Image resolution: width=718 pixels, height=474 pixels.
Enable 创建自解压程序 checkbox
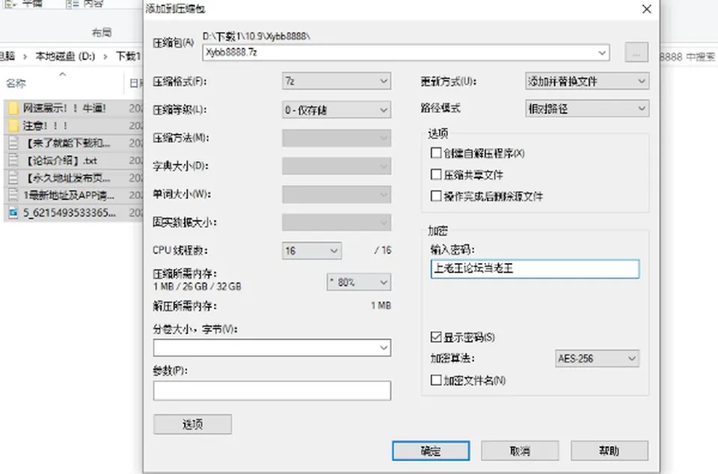coord(436,153)
